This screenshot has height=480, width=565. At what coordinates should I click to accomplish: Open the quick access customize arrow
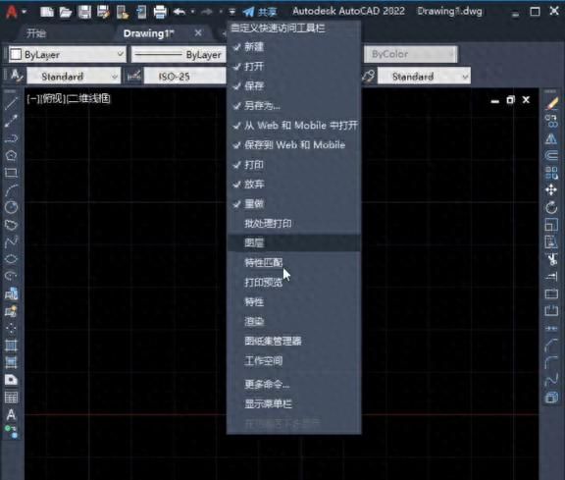[x=232, y=12]
